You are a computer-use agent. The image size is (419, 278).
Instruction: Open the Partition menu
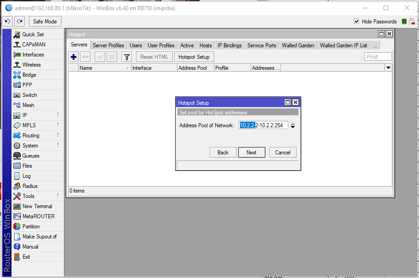37,227
